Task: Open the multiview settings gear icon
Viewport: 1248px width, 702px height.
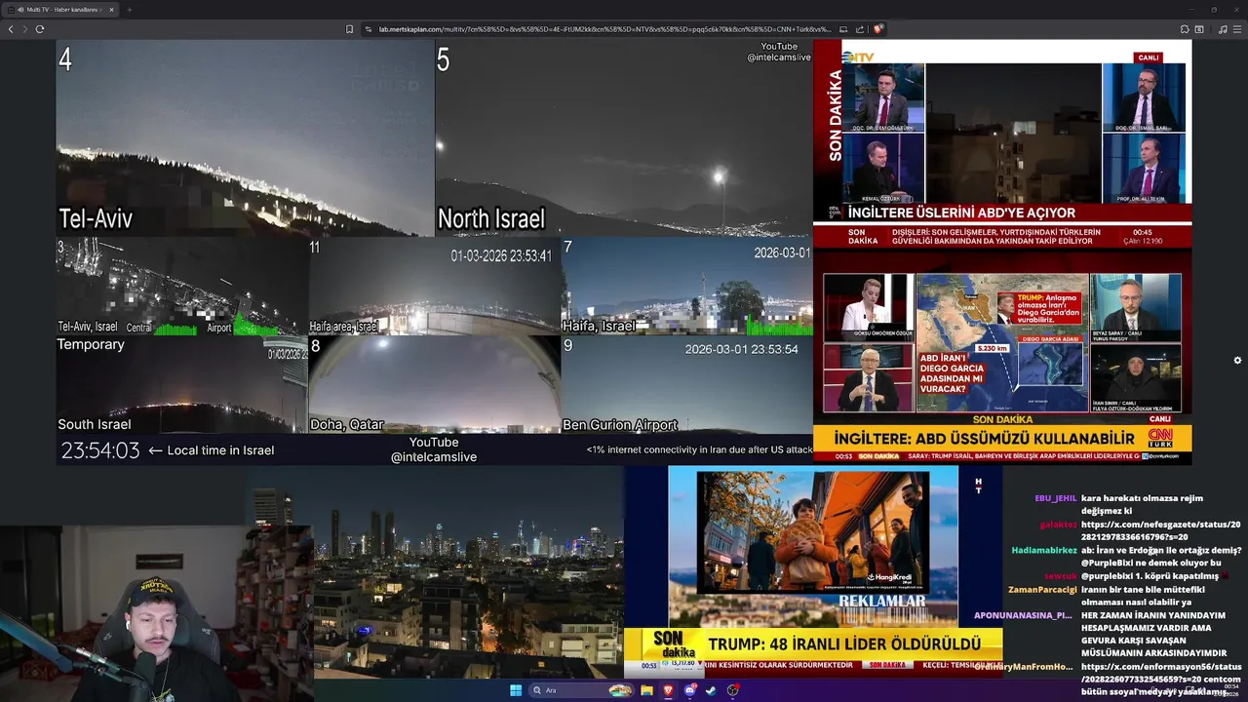Action: [1237, 360]
